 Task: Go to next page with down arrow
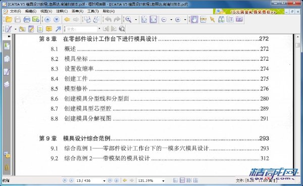pos(57,20)
